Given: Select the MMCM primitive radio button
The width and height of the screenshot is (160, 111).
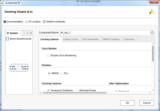Looking at the screenshot, I should click(49, 73).
